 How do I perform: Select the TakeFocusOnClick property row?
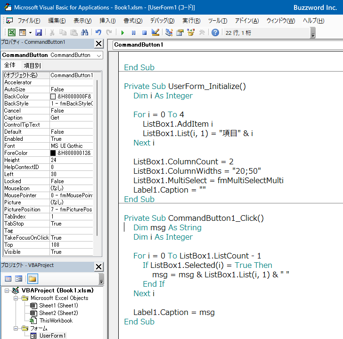click(x=49, y=238)
